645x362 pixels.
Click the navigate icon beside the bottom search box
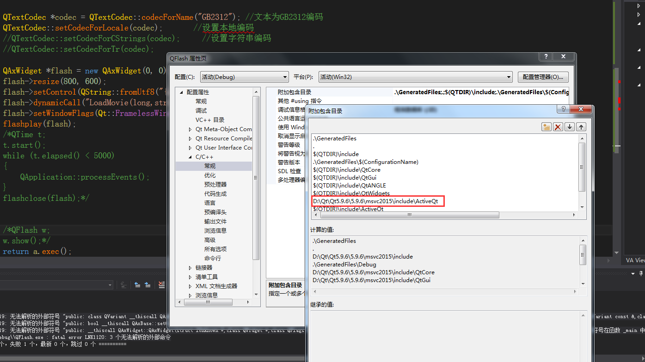coord(123,285)
